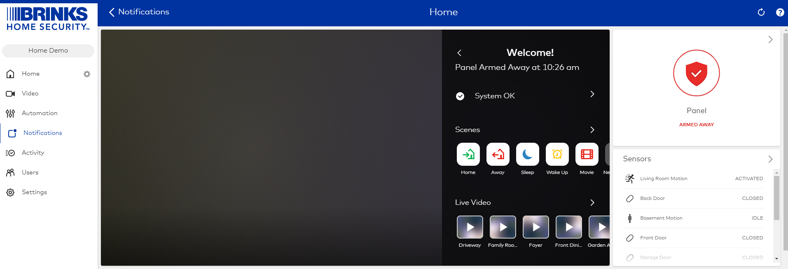The width and height of the screenshot is (788, 269).
Task: Click back arrow beside Welcome!
Action: click(459, 53)
